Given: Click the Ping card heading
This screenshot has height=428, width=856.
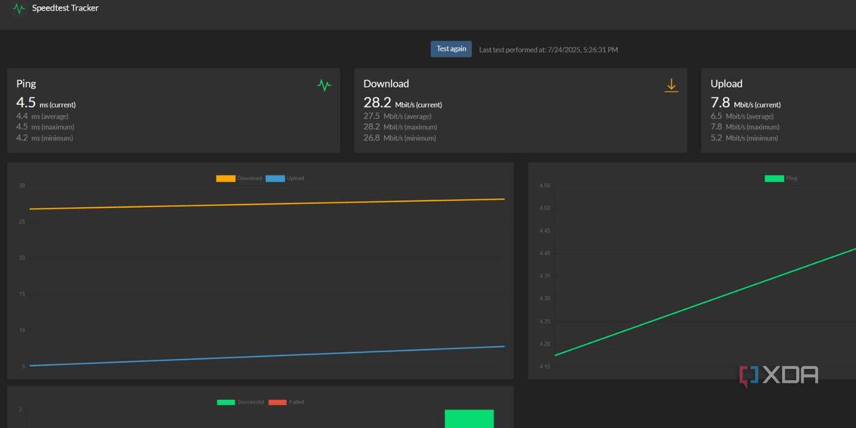Looking at the screenshot, I should coord(26,84).
